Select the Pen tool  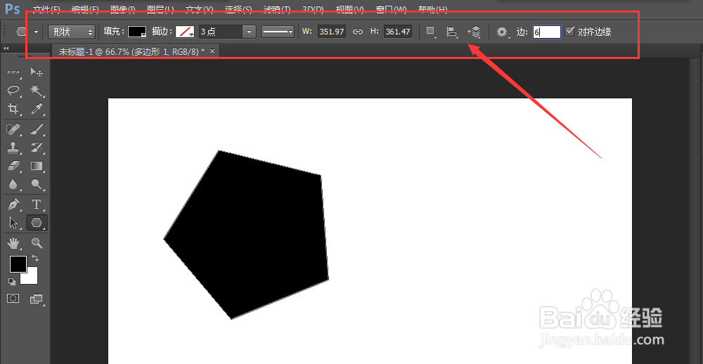tap(13, 205)
